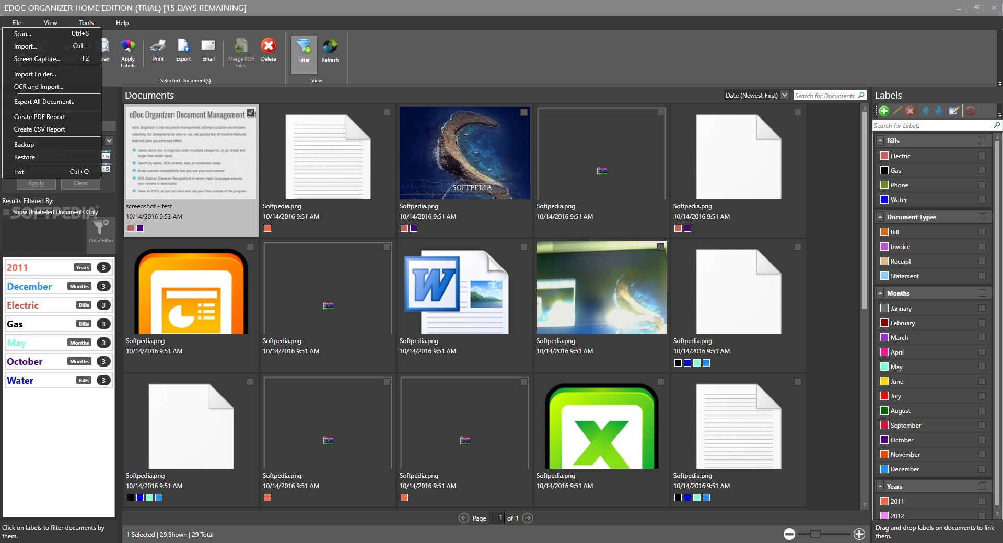This screenshot has height=543, width=1003.
Task: Click the pencil edit label icon
Action: pyautogui.click(x=897, y=111)
